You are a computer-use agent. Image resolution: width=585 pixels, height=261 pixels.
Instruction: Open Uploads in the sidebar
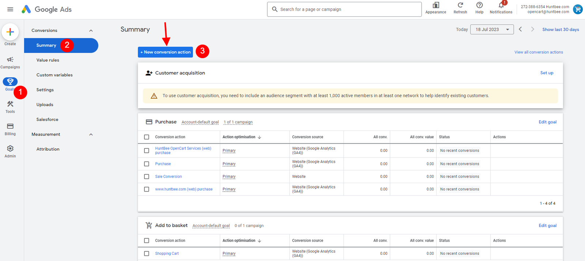45,105
